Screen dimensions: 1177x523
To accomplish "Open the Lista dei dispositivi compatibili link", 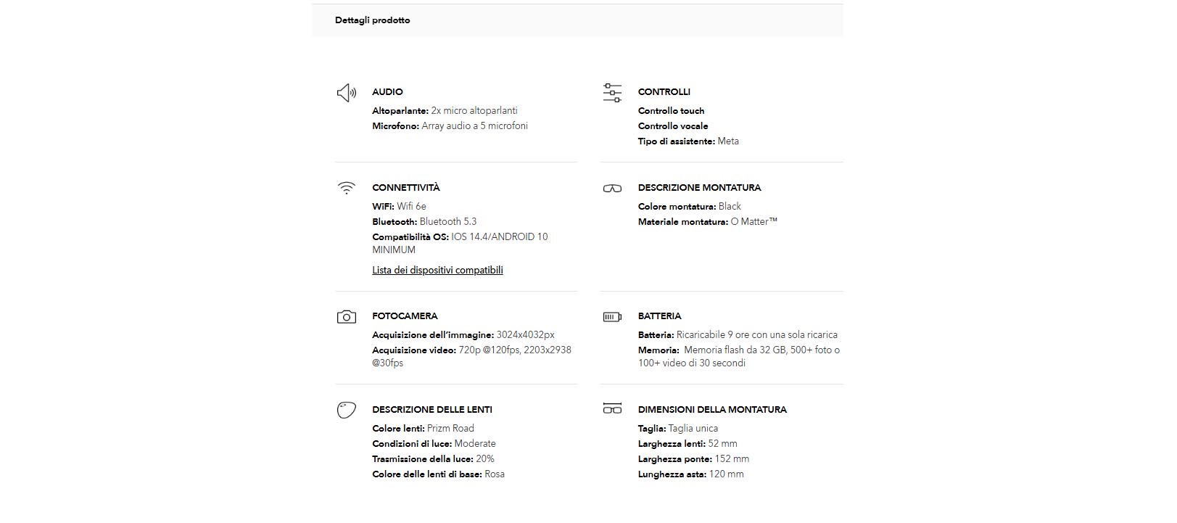I will (x=437, y=270).
